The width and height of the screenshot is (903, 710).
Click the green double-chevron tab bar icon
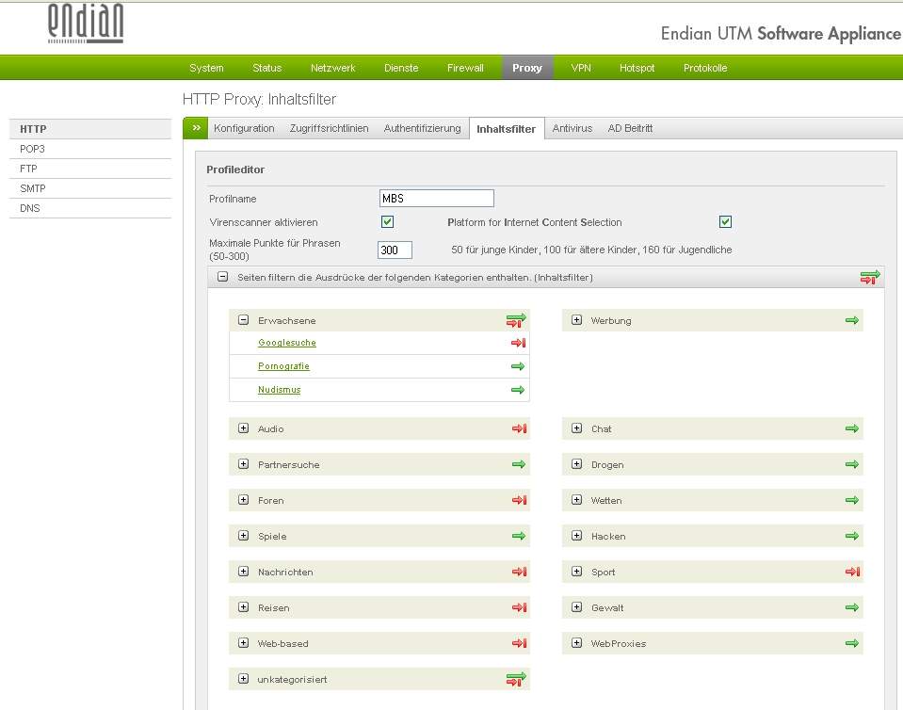[196, 128]
